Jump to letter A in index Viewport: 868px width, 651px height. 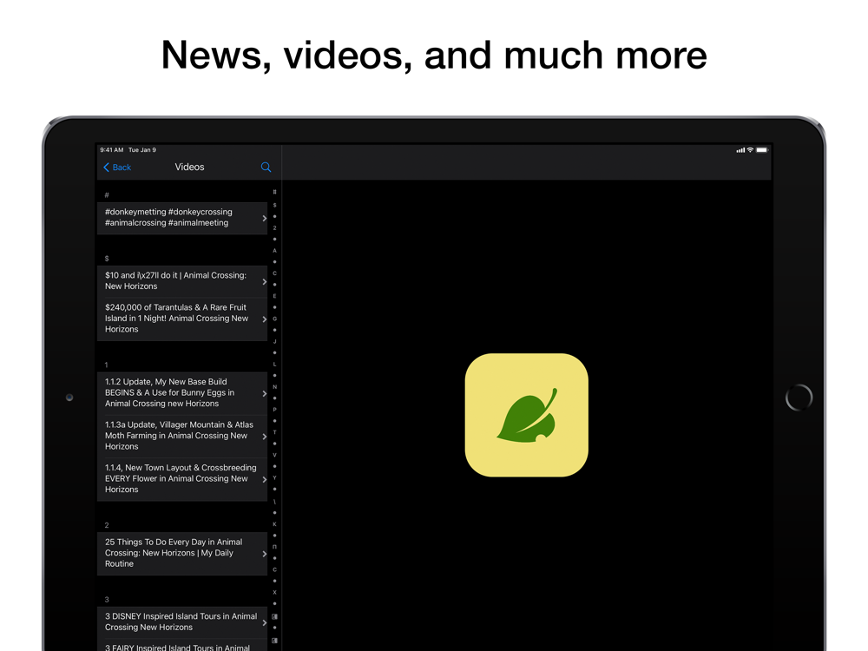[274, 251]
